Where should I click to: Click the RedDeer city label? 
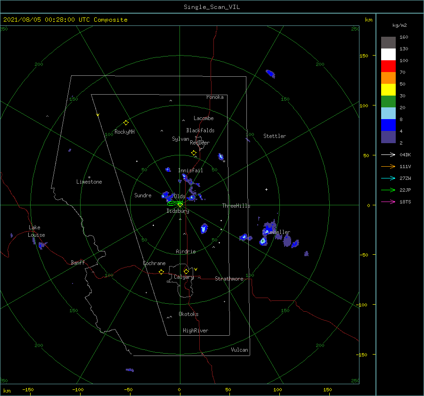[x=200, y=143]
